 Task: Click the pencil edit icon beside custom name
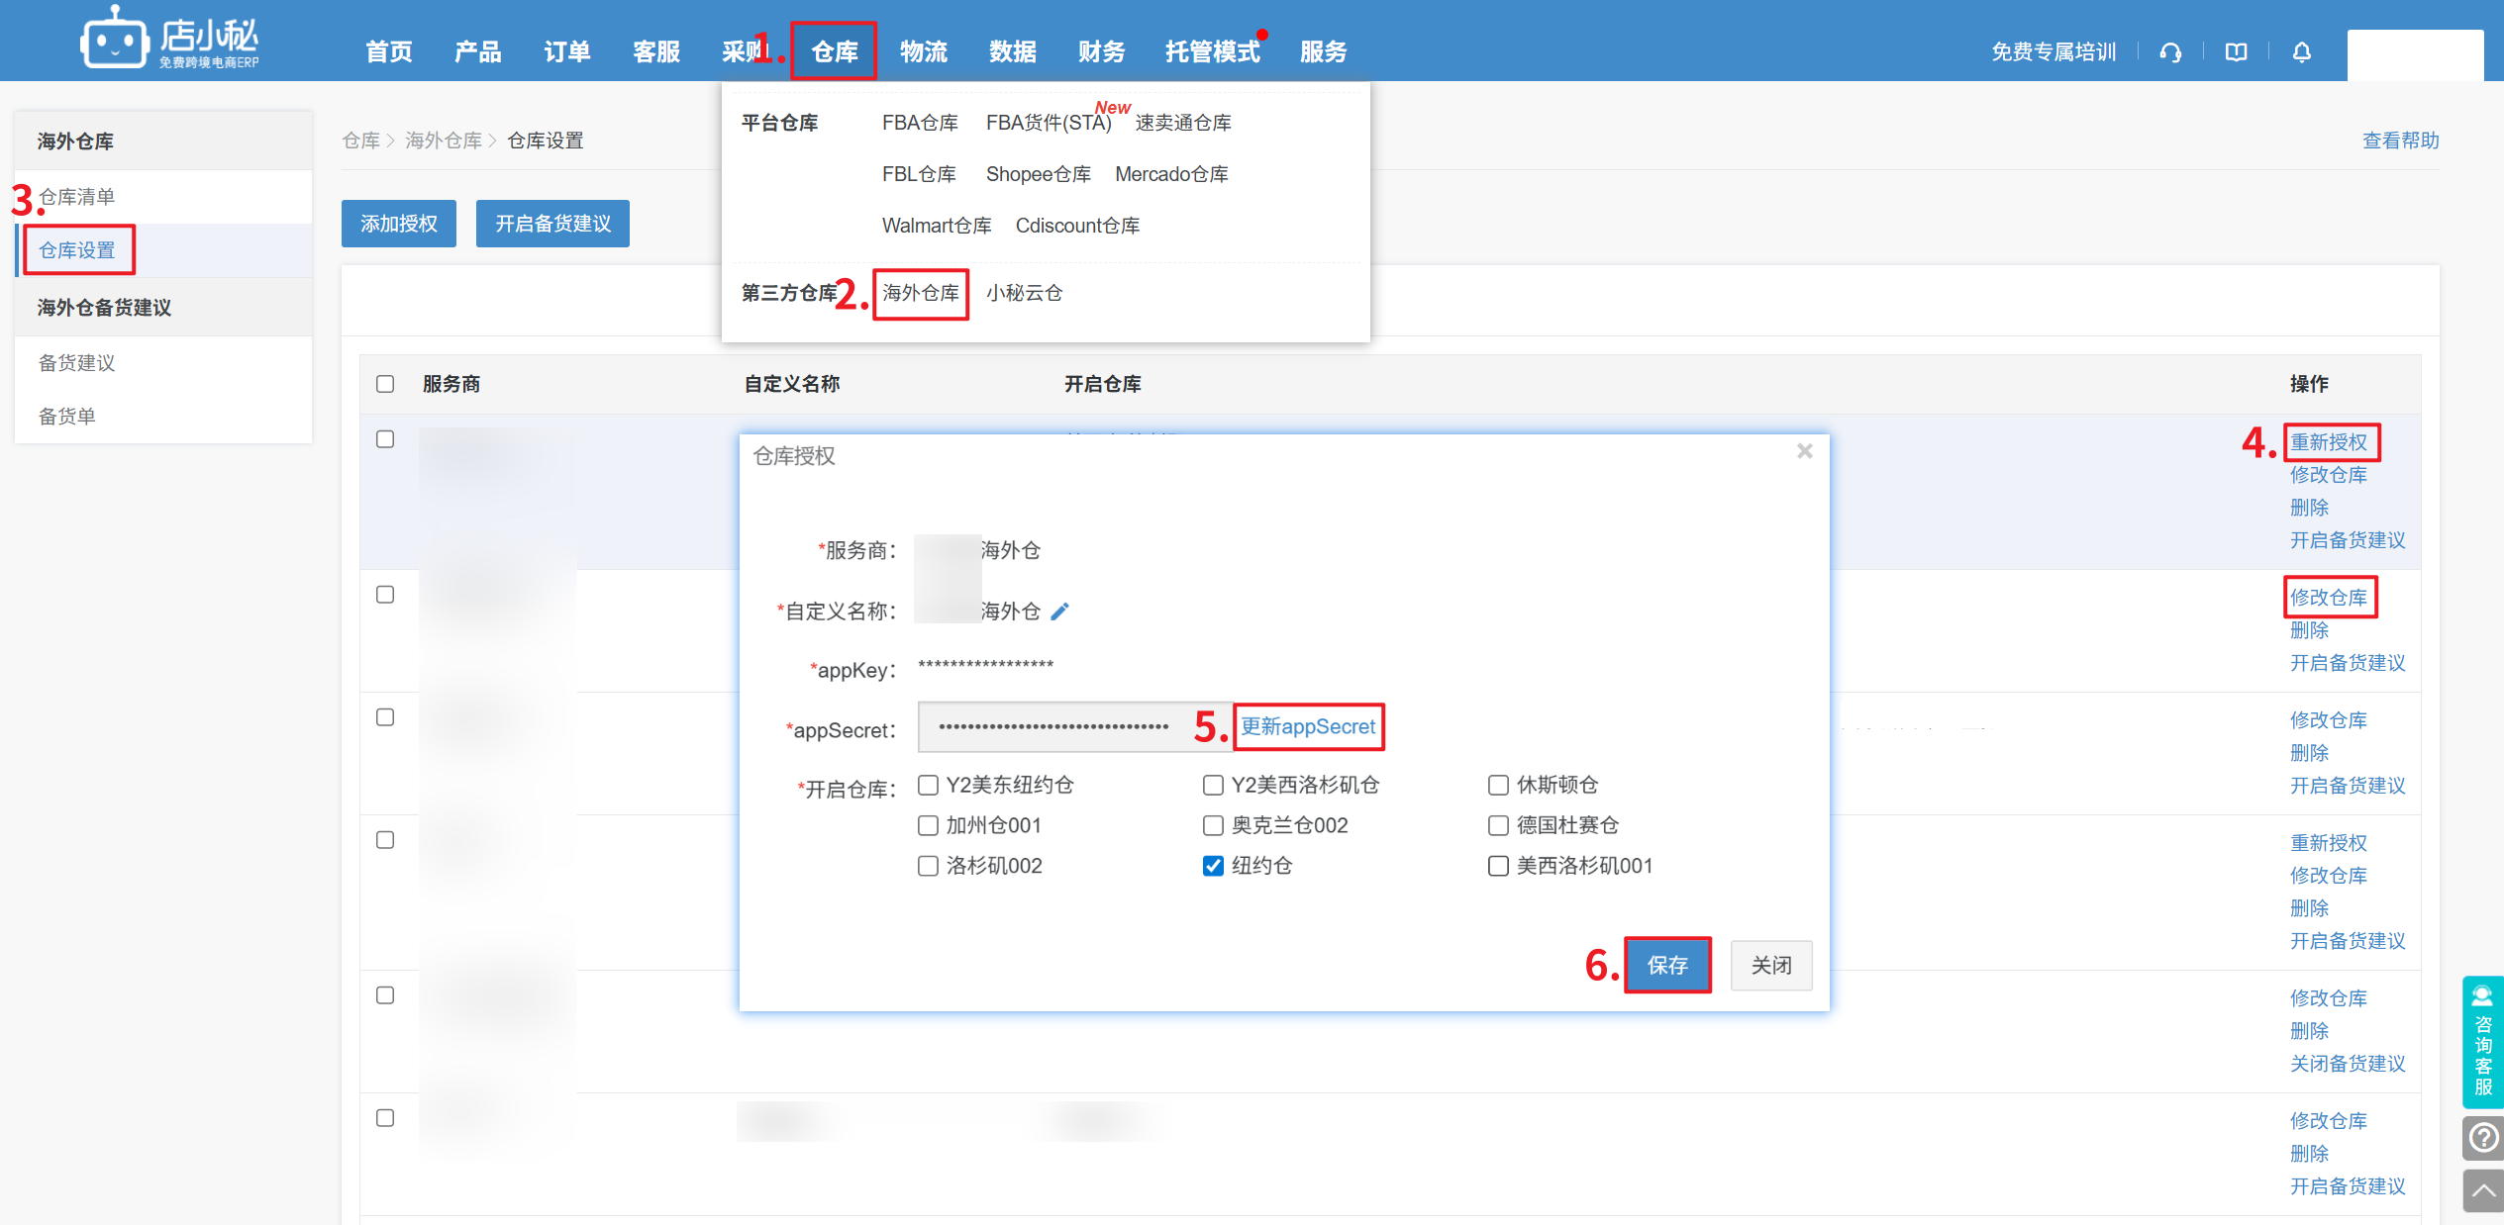click(x=1059, y=612)
